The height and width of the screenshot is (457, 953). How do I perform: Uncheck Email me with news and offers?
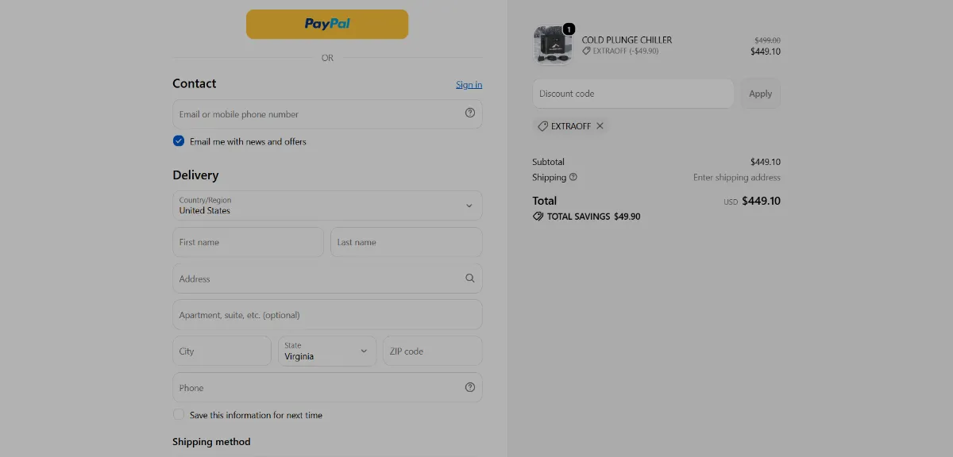click(179, 141)
